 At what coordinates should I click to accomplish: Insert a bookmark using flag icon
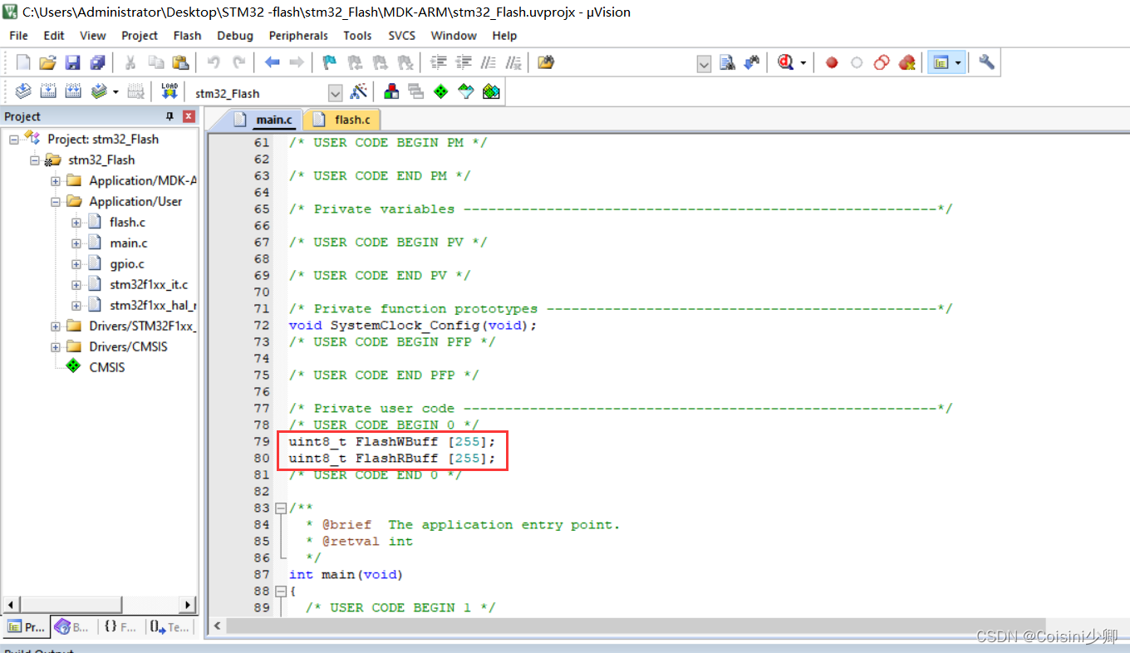pos(330,62)
